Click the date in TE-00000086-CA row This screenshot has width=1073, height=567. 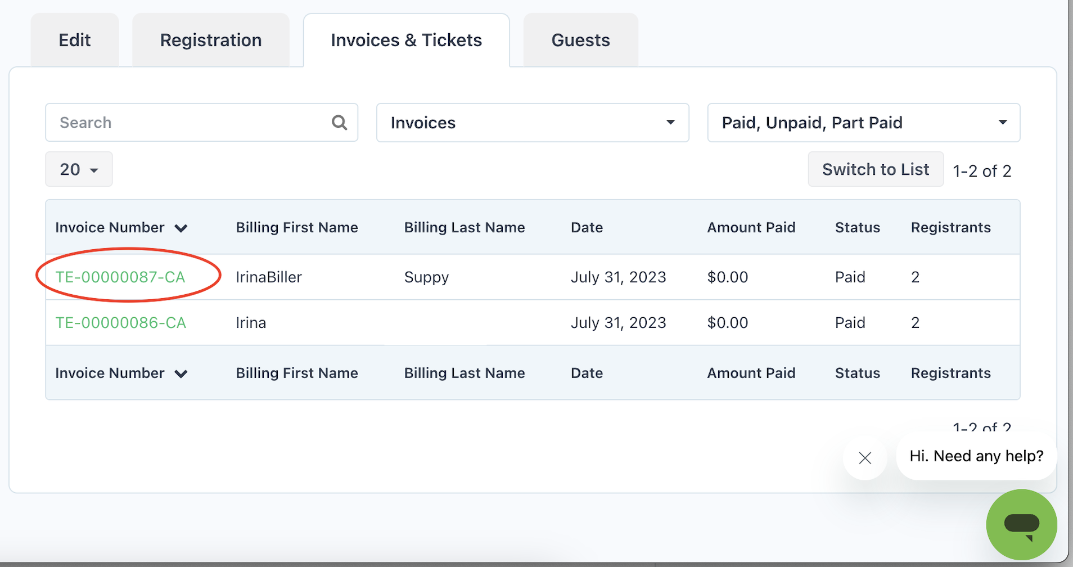click(x=618, y=322)
